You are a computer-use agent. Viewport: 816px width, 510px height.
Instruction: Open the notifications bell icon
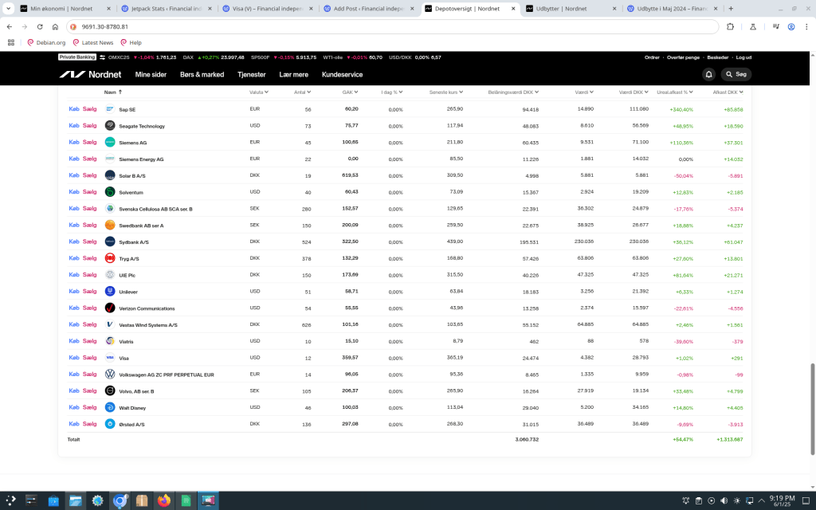click(708, 74)
